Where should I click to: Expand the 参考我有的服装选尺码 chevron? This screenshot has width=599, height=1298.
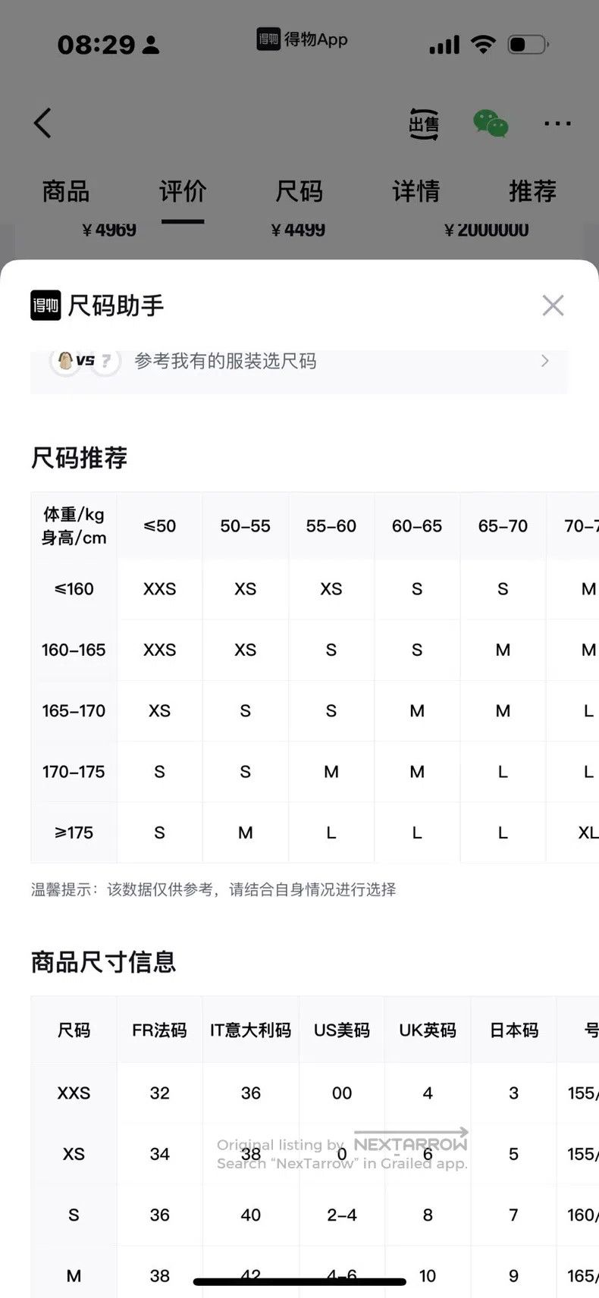point(544,361)
